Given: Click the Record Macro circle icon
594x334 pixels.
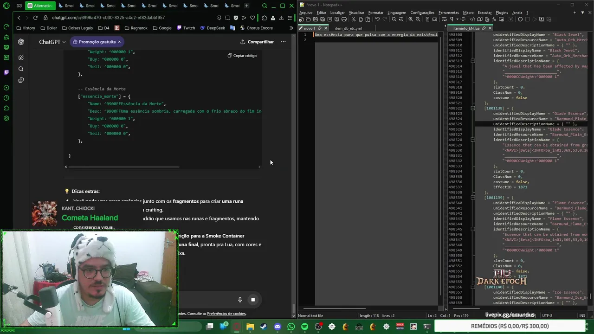Looking at the screenshot, I should 520,19.
